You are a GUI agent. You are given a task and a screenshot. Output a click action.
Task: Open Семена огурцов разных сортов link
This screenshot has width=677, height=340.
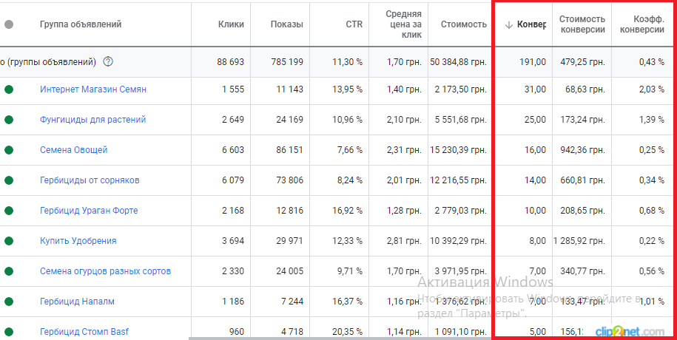tap(105, 271)
